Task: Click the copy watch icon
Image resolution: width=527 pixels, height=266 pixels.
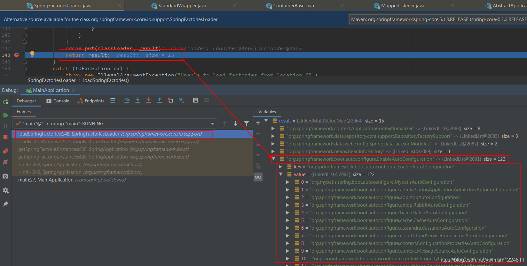Action: click(258, 166)
